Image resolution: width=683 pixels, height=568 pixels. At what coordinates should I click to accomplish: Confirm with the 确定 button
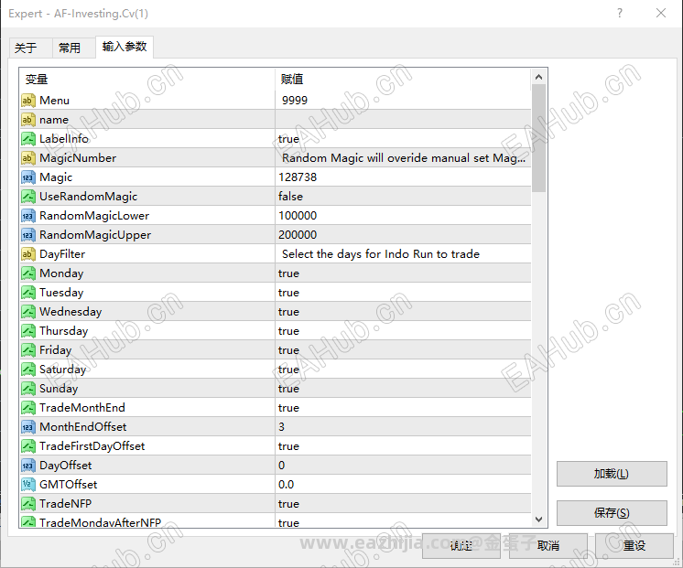click(x=461, y=545)
